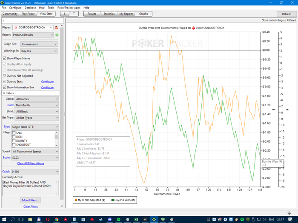Open Spotify from taskbar
This screenshot has width=298, height=223.
118,220
